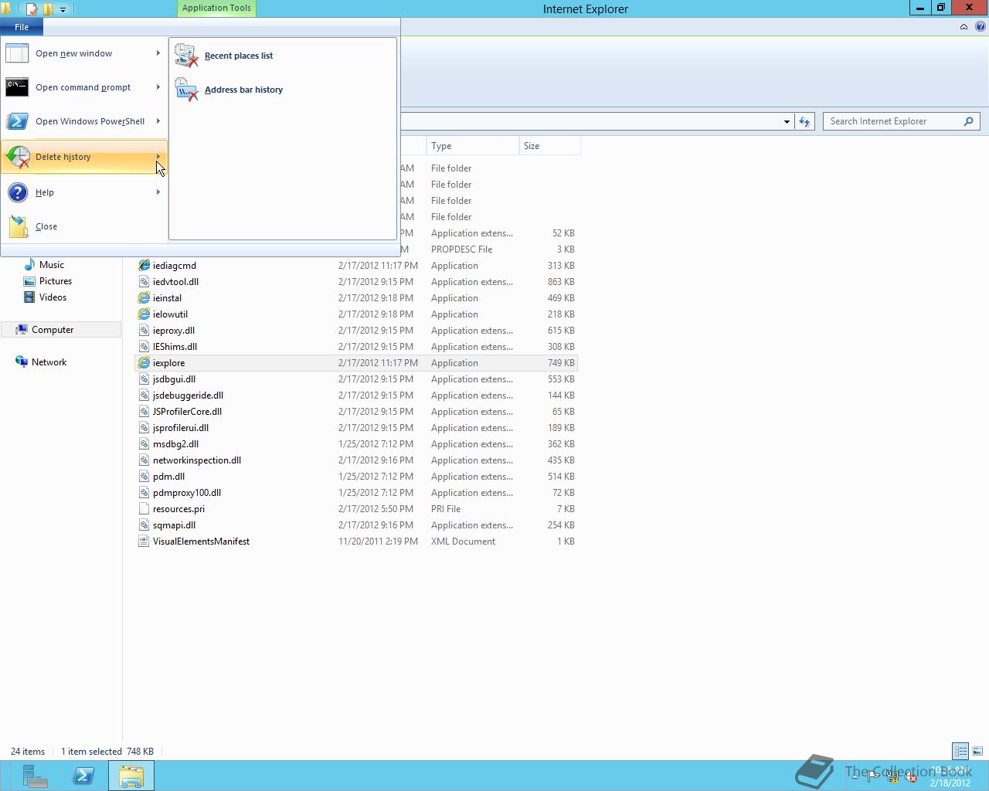The image size is (989, 791).
Task: Choose Open Windows PowerShell
Action: [83, 121]
